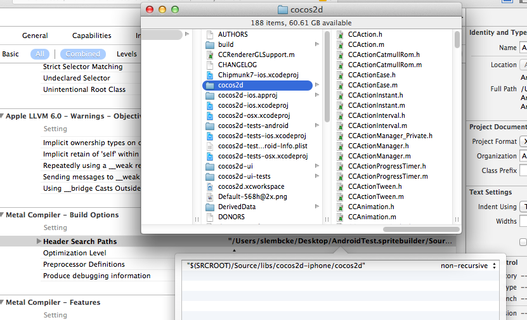Viewport: 527px width, 320px height.
Task: Select Undeclared Selector setting
Action: pyautogui.click(x=77, y=78)
